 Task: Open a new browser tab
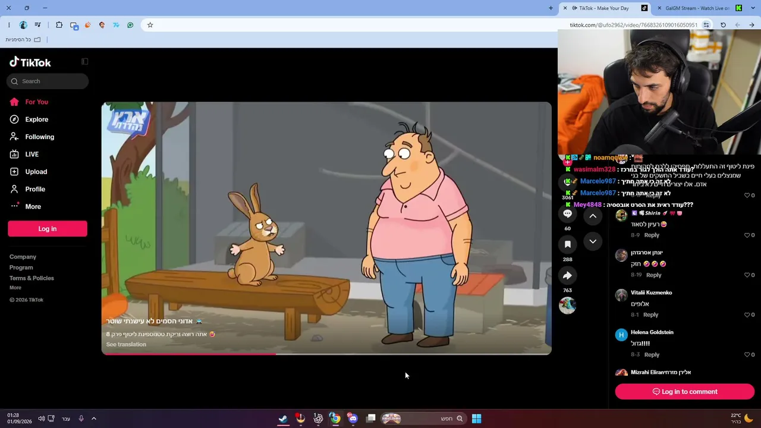point(551,8)
